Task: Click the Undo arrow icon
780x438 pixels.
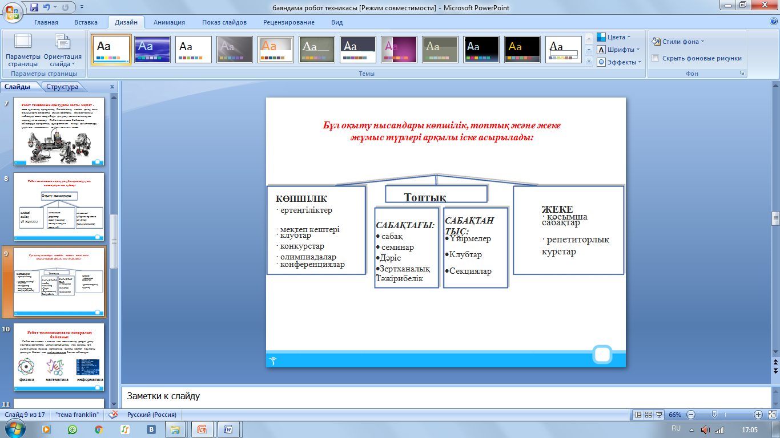Action: tap(47, 8)
